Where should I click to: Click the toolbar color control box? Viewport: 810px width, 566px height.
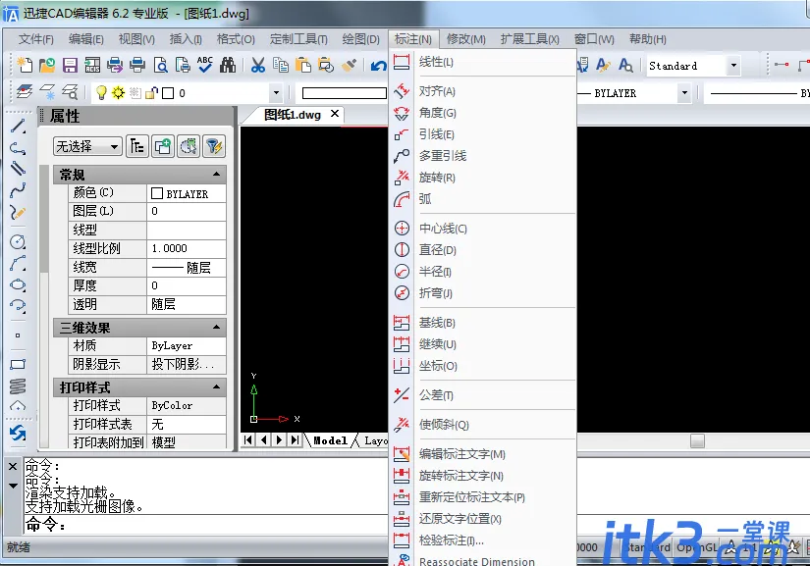pyautogui.click(x=344, y=93)
